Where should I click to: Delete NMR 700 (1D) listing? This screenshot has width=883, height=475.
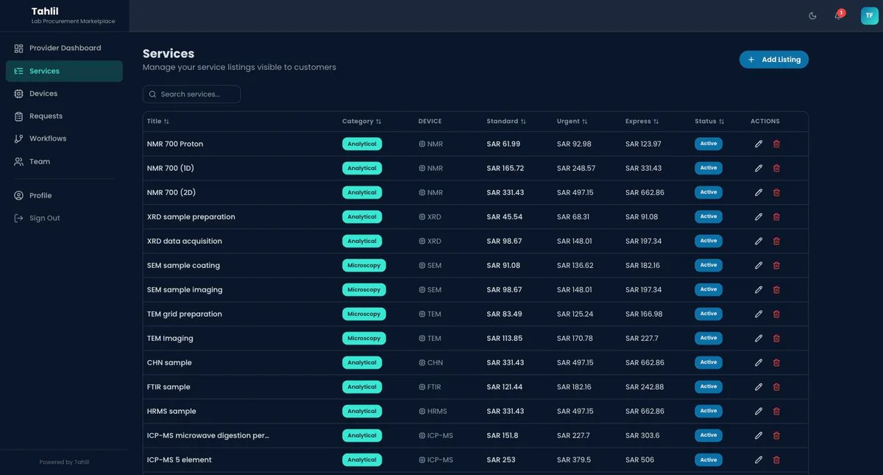(x=776, y=168)
